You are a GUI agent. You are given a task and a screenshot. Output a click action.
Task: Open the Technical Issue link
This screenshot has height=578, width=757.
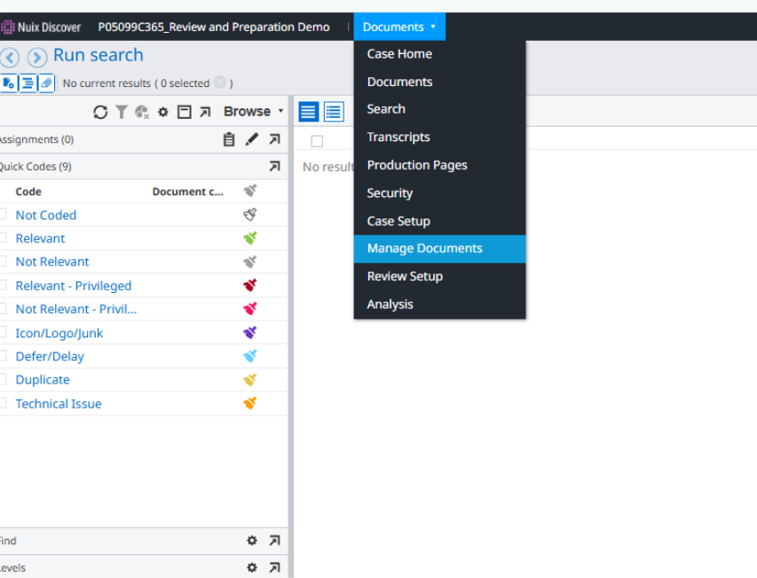pos(59,404)
